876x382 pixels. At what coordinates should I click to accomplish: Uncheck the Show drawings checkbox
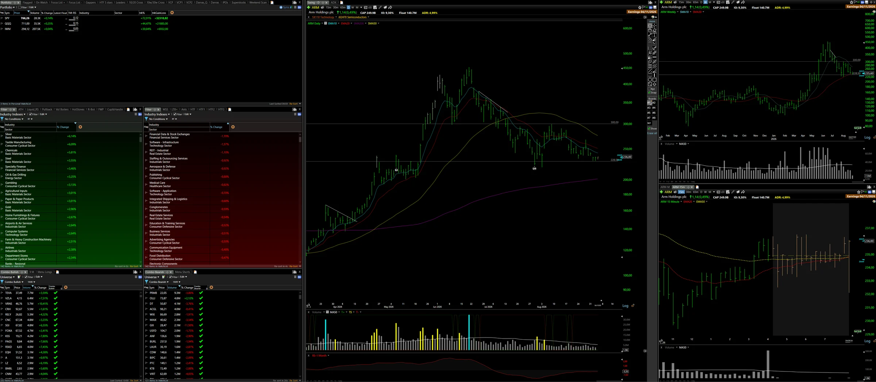tap(649, 128)
